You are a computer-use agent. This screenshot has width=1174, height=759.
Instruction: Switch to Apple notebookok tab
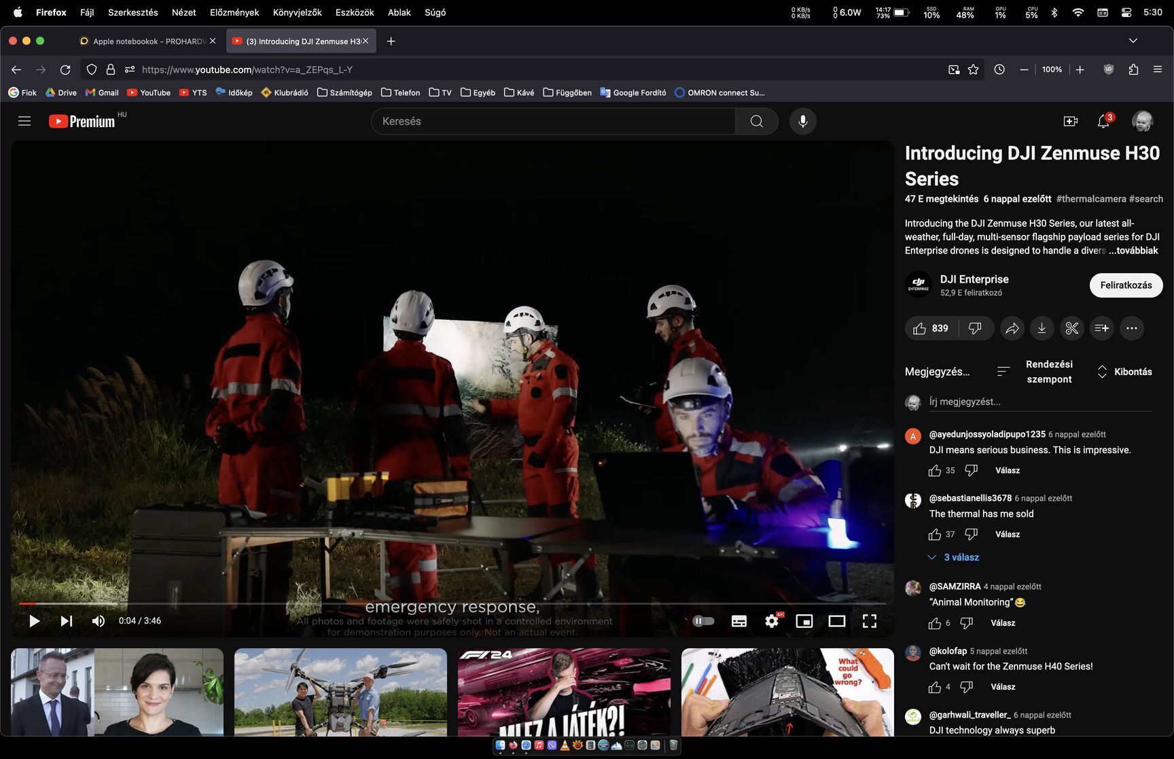click(x=147, y=41)
